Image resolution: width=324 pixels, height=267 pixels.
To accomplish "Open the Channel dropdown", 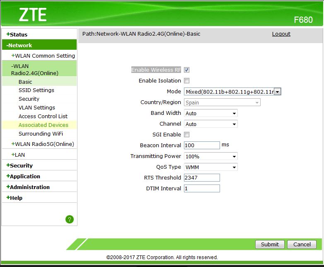I will pyautogui.click(x=211, y=124).
